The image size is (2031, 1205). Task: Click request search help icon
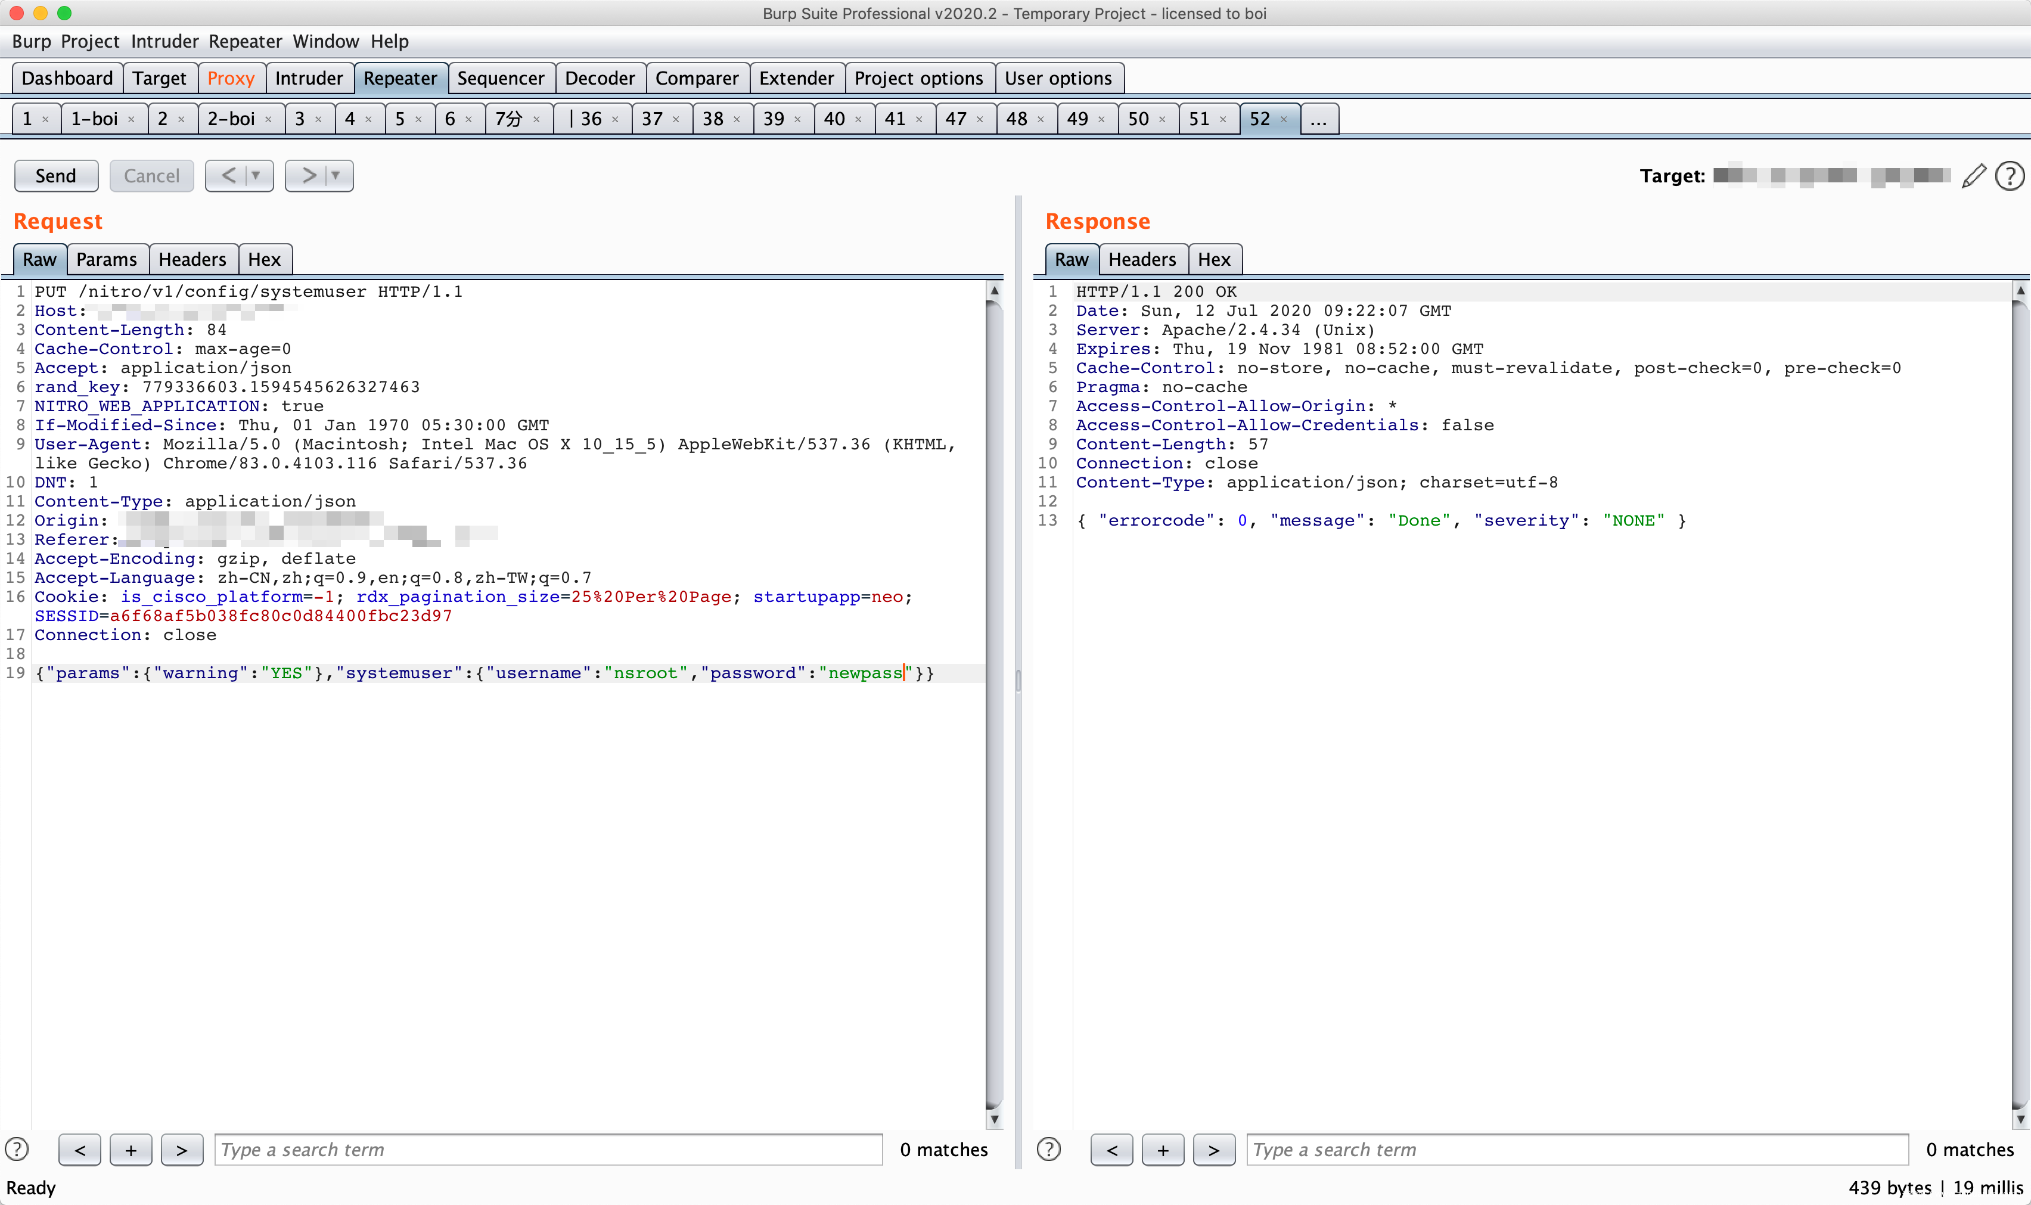pos(17,1149)
